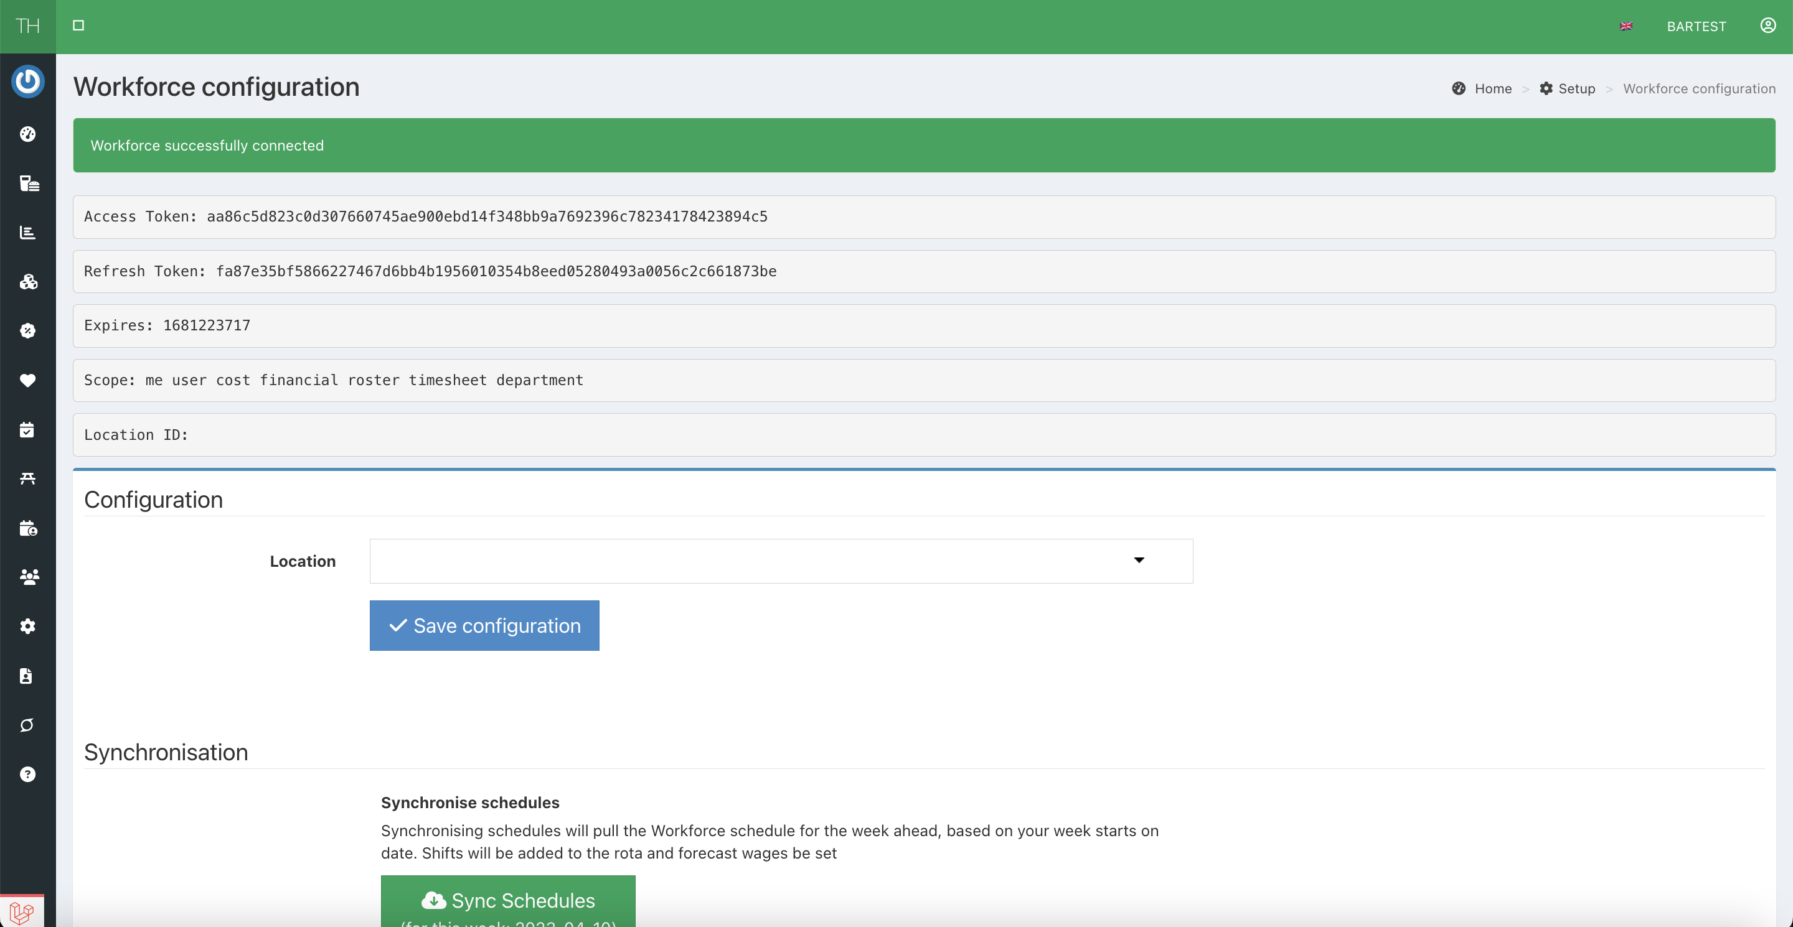The width and height of the screenshot is (1793, 927).
Task: Click the picnic table sidebar icon
Action: click(x=28, y=478)
